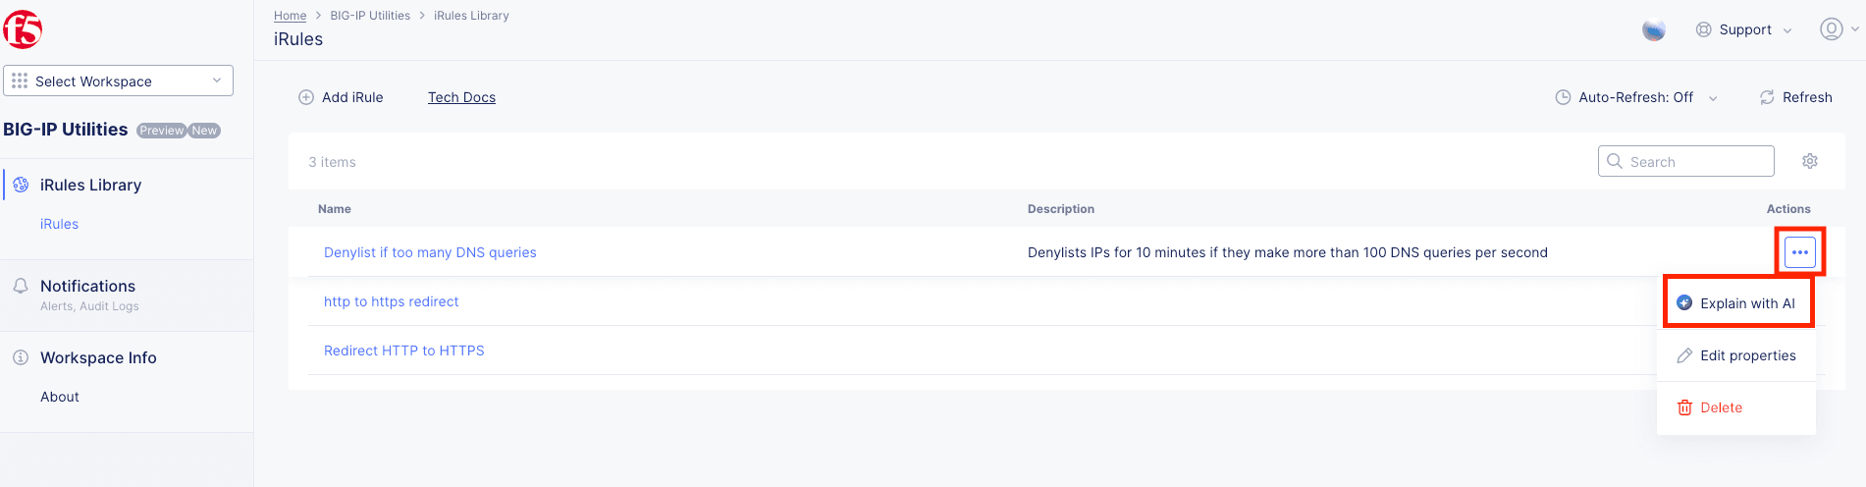
Task: Click the F5 logo icon
Action: click(x=23, y=29)
